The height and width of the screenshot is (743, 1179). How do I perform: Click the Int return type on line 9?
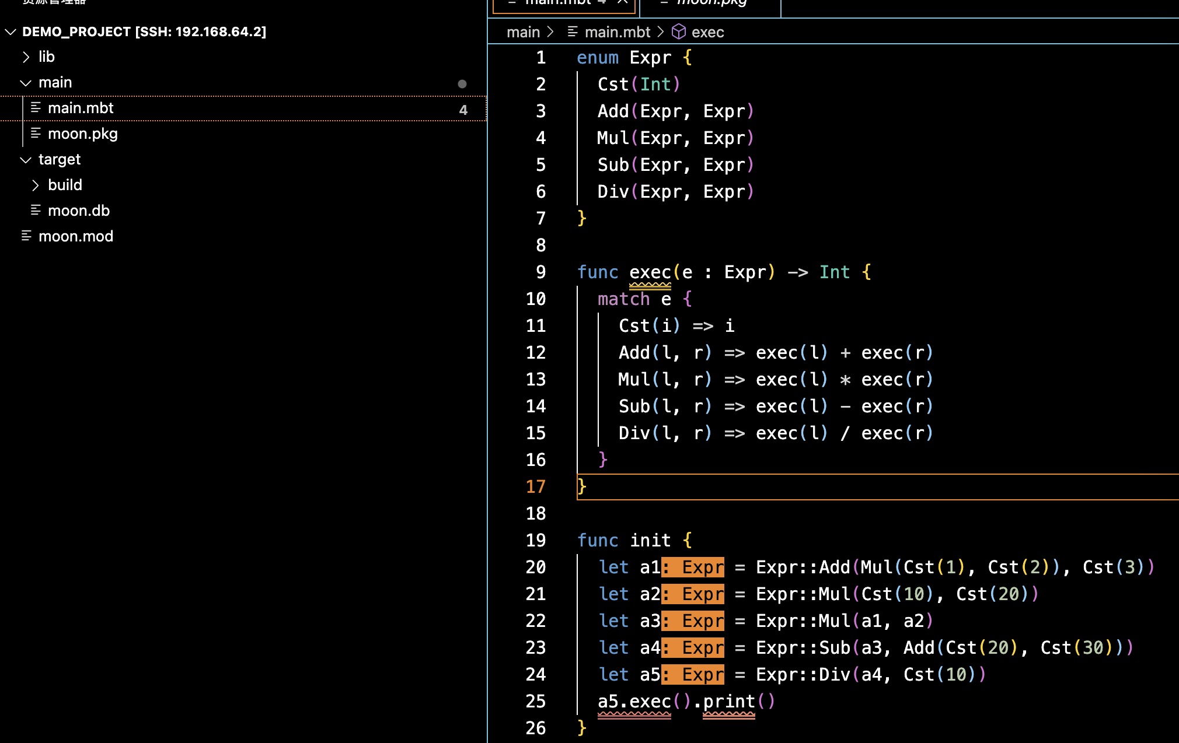[x=835, y=272]
